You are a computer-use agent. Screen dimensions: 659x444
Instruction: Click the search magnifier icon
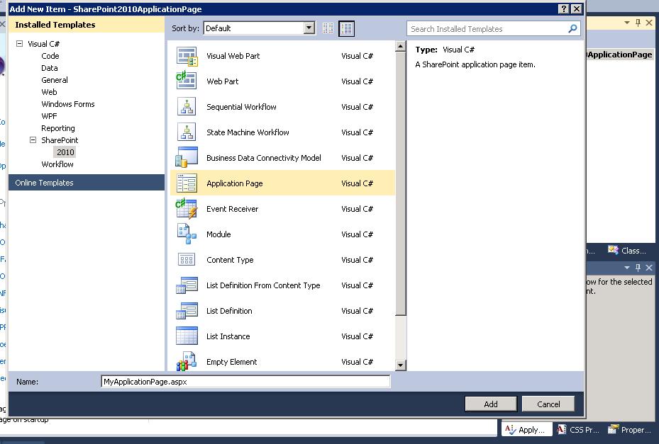(x=572, y=28)
